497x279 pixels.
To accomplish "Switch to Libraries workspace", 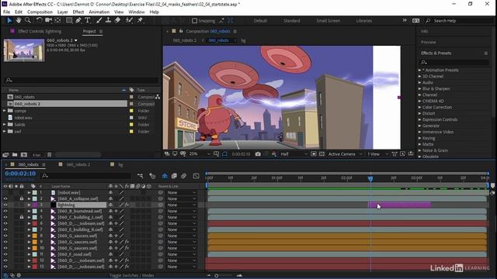I will [x=363, y=21].
